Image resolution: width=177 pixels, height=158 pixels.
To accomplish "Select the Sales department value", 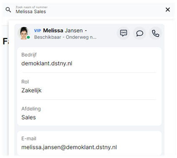I will pyautogui.click(x=28, y=117).
